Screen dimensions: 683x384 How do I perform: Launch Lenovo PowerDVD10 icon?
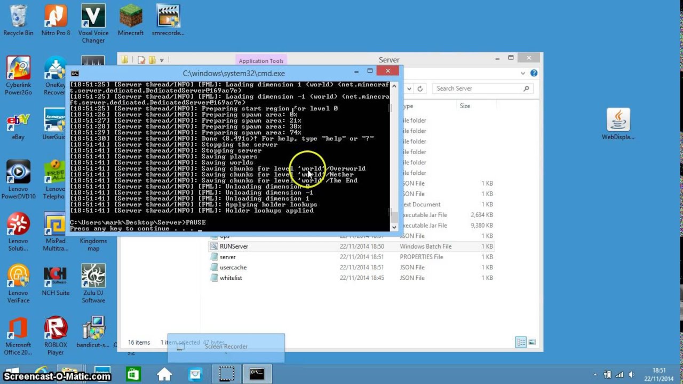(18, 180)
